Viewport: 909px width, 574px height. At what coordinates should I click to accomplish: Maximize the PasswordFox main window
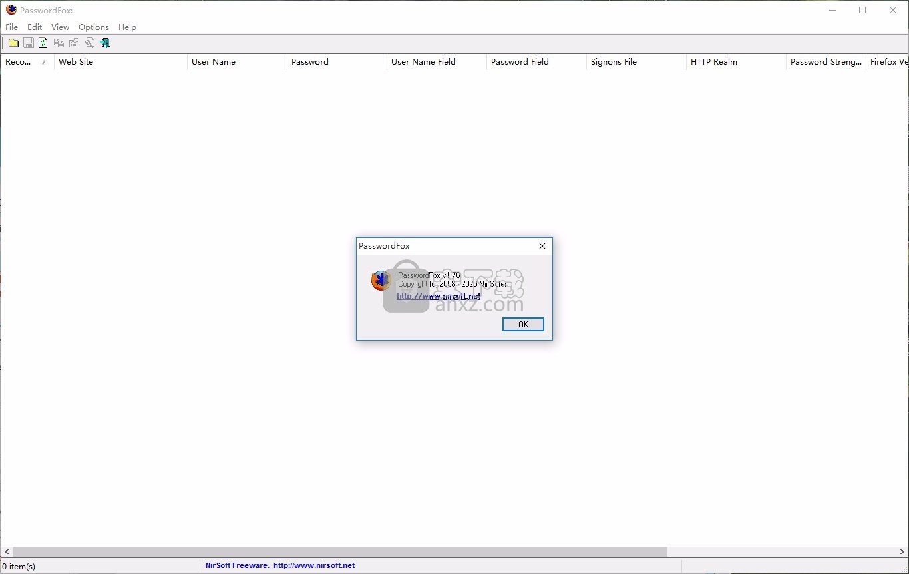[862, 10]
